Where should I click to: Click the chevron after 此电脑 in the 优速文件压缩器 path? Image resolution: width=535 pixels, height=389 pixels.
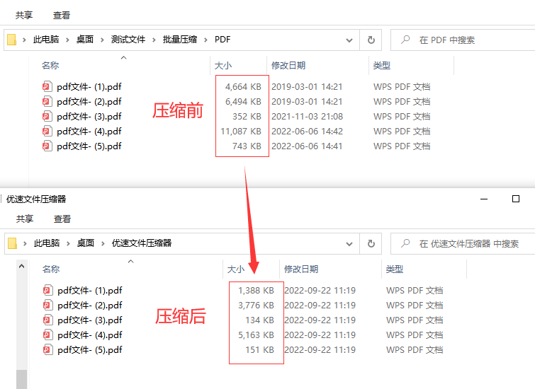[68, 243]
